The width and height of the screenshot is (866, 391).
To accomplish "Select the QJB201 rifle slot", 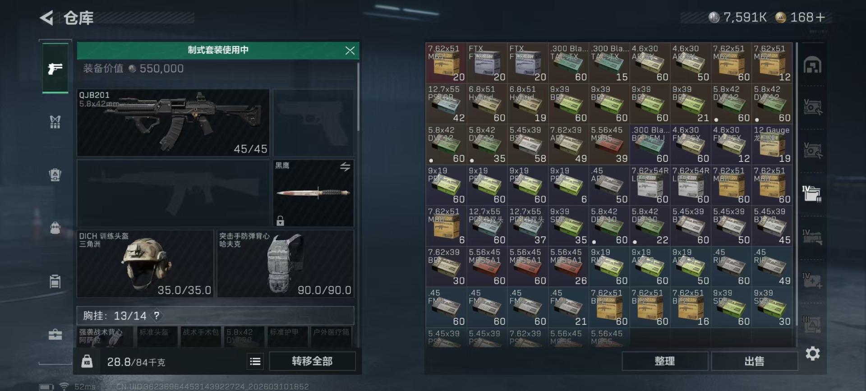I will point(173,123).
